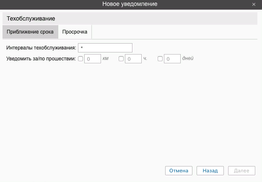Switch to the Приближение срока tab
Viewport: 262px width, 182px height.
30,32
